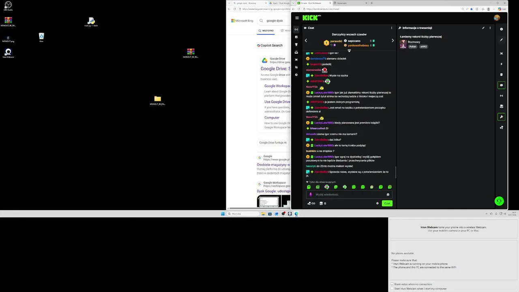Click the info icon in Kick right sidebar

tap(502, 29)
